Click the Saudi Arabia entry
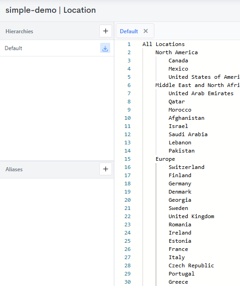The height and width of the screenshot is (286, 240). point(188,134)
